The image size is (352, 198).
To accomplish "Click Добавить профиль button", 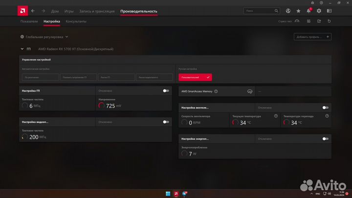I will click(x=312, y=37).
